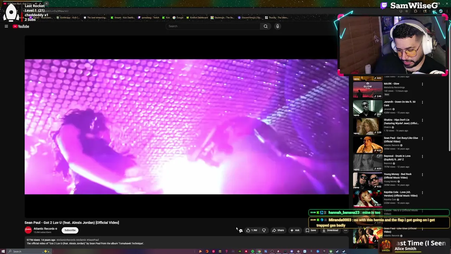Open Young Money Bed Rock thumbnail

(x=367, y=180)
